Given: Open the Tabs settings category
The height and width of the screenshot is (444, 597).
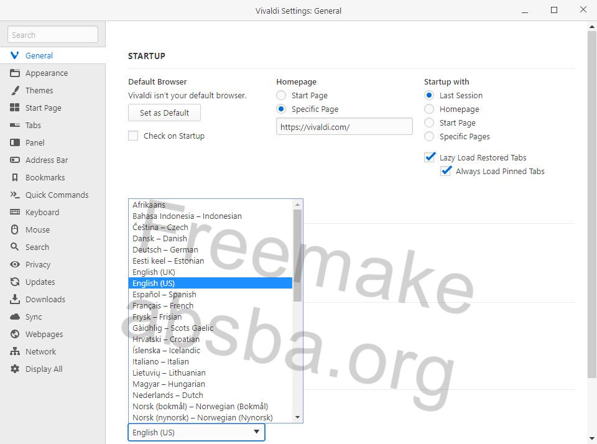Looking at the screenshot, I should (x=52, y=125).
